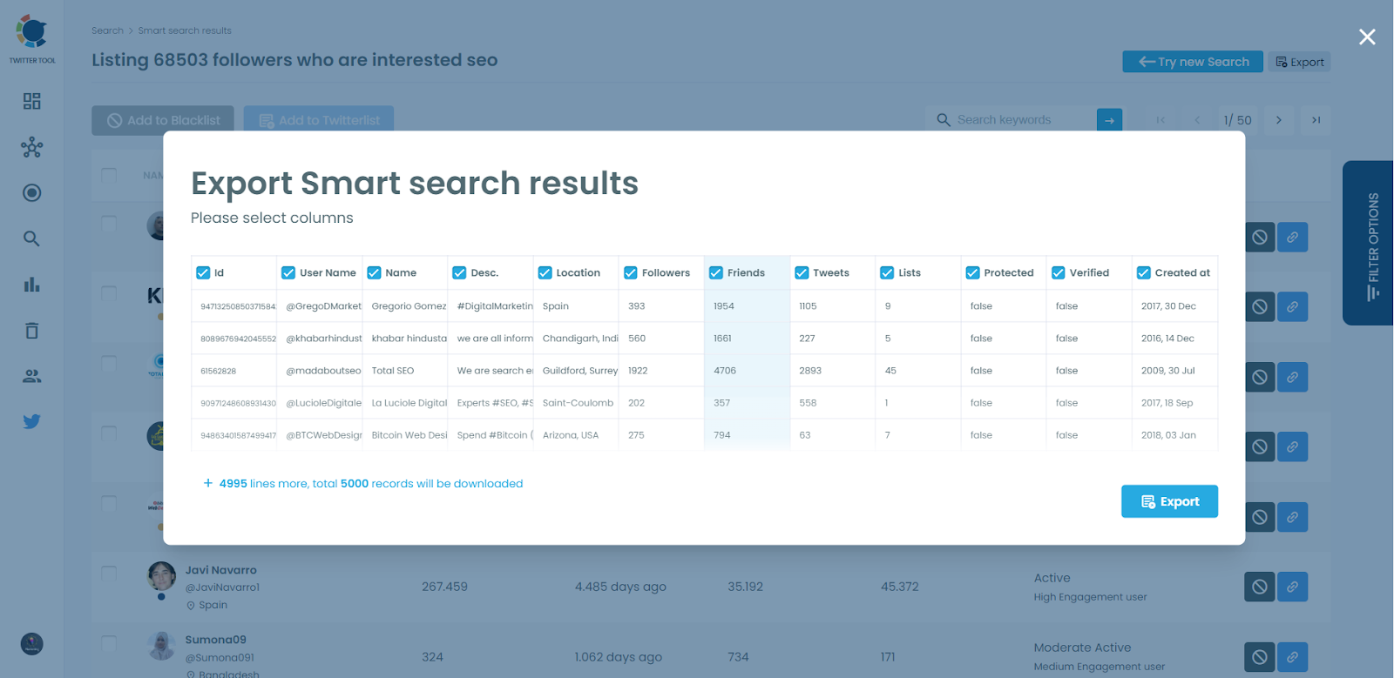This screenshot has height=678, width=1394.
Task: Click the Twitter bird sidebar icon
Action: coord(32,422)
